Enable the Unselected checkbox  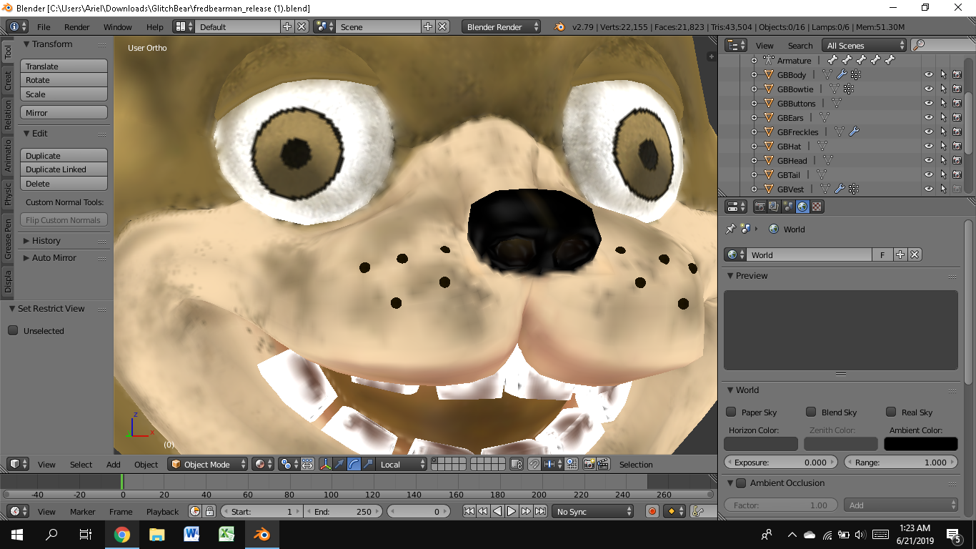[13, 330]
